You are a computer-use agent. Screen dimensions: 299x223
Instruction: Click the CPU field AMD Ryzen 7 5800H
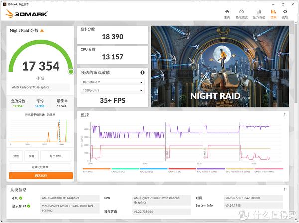click(161, 200)
